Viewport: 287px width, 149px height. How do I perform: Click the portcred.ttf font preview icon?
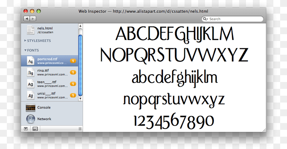[x=30, y=61]
